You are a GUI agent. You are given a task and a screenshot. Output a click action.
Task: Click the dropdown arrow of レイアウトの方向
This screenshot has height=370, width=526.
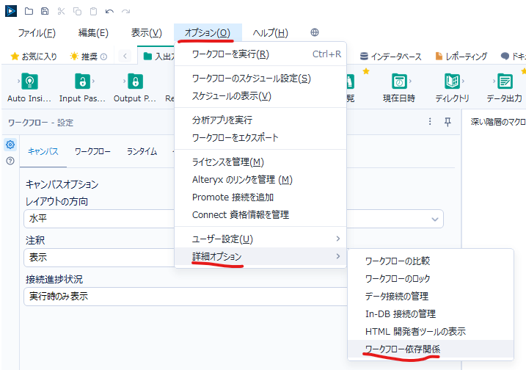pos(435,220)
